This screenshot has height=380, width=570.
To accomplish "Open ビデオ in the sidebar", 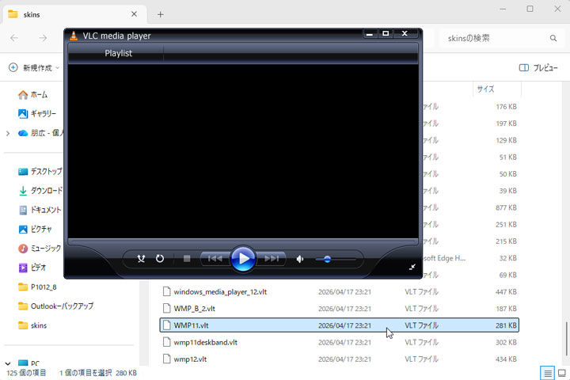I will [x=32, y=268].
